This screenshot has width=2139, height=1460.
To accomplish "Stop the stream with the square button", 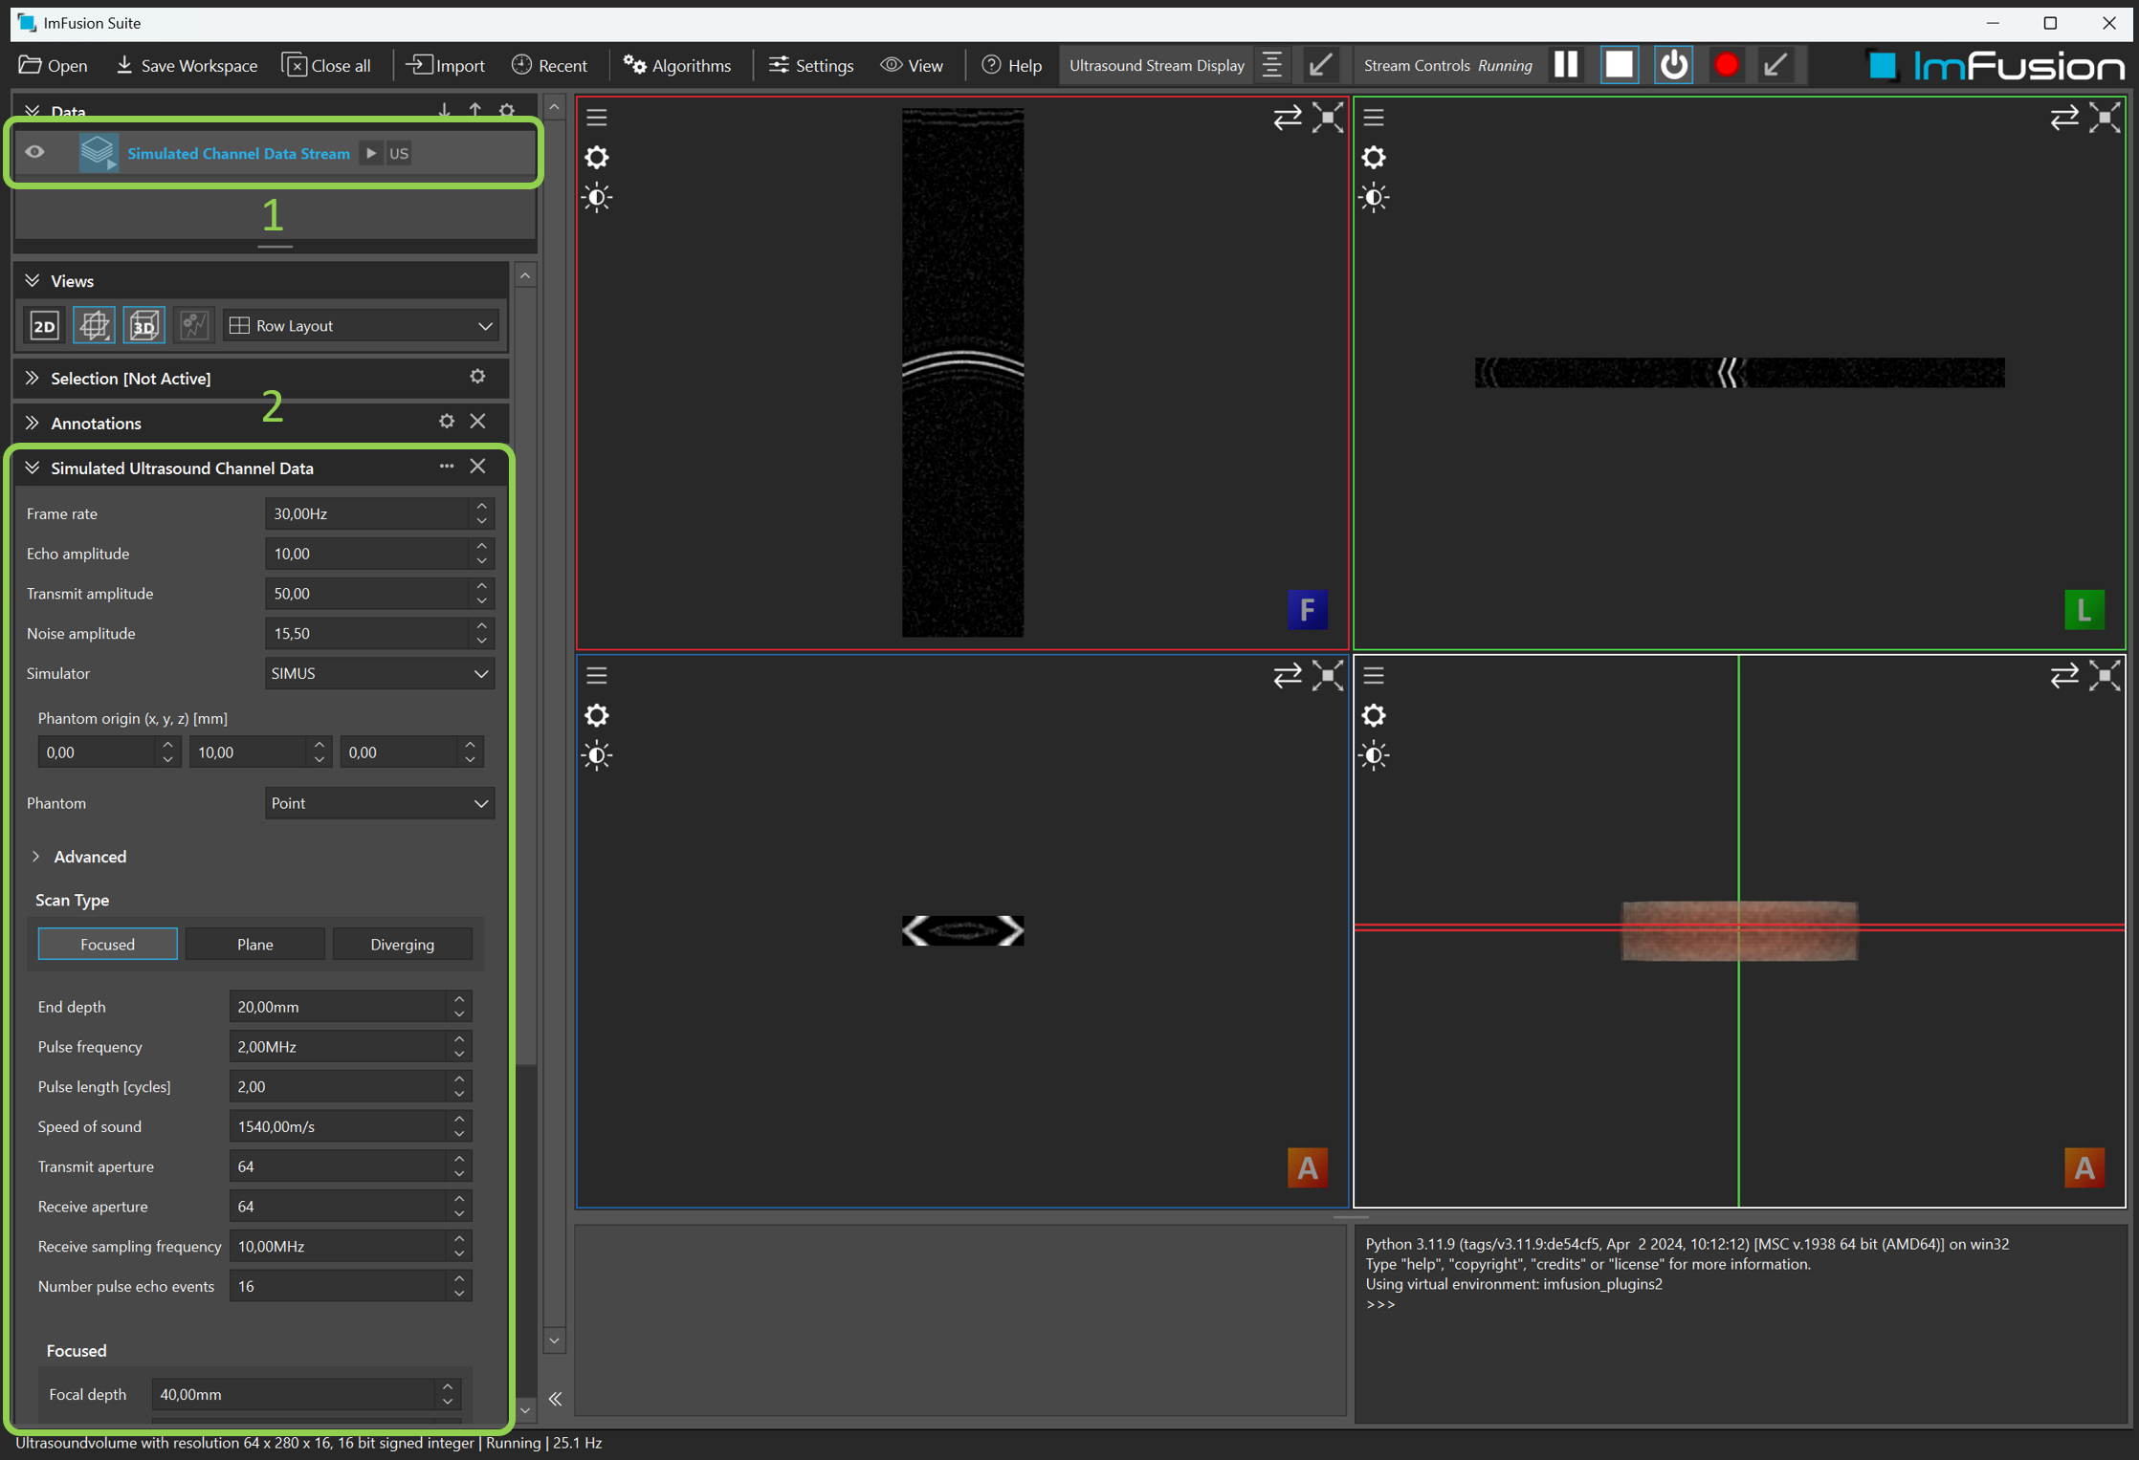I will coord(1620,64).
